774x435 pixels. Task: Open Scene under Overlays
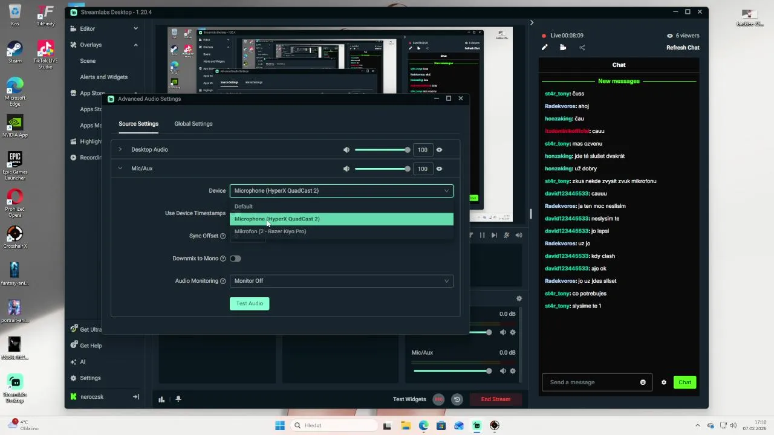pos(88,61)
